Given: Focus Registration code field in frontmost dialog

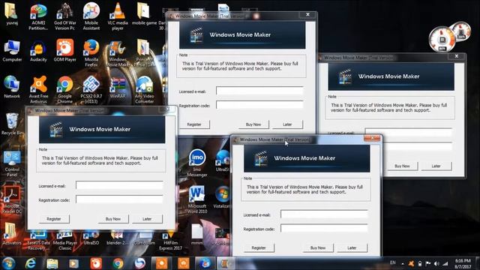Looking at the screenshot, I should (x=324, y=228).
